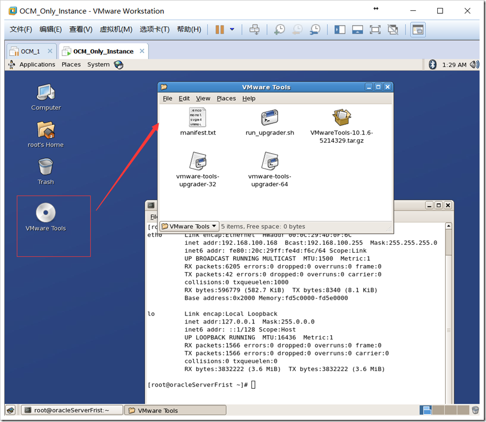Open the 虚拟机(M) menu

pyautogui.click(x=116, y=29)
